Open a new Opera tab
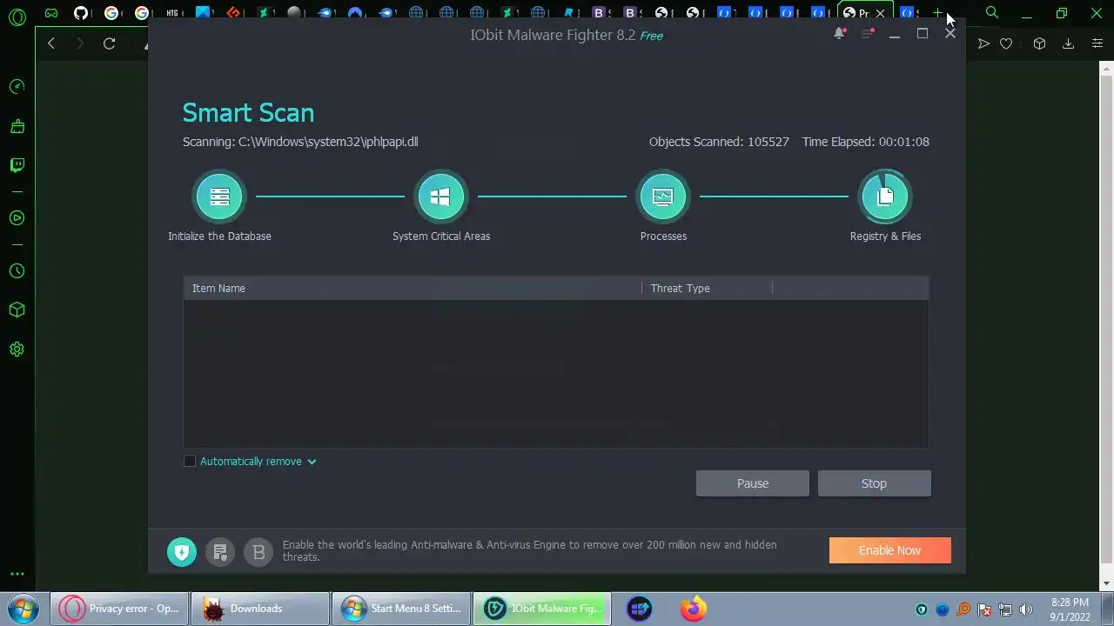1114x626 pixels. 937,13
